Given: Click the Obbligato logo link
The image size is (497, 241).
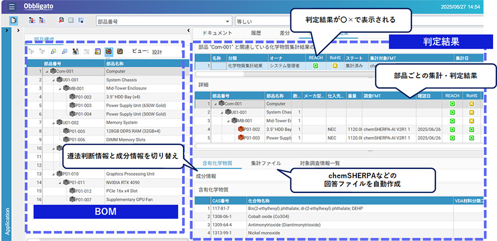Looking at the screenshot, I should click(x=39, y=6).
